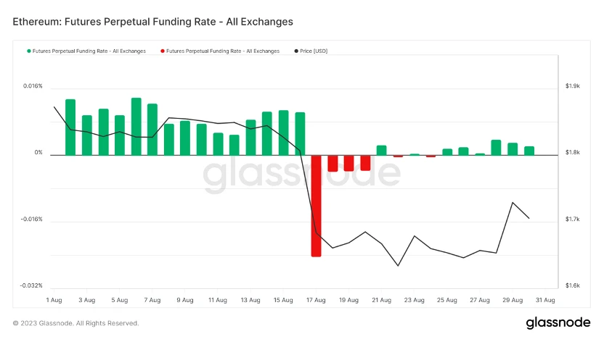Screen dimensions: 604x339
Task: Click the glassnode logo at bottom right
Action: [558, 322]
